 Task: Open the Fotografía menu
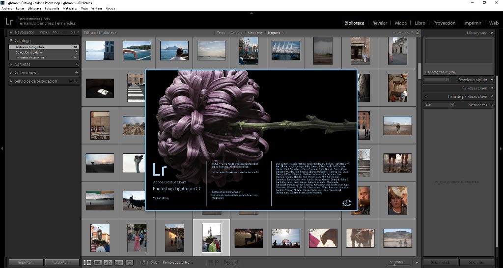click(52, 9)
